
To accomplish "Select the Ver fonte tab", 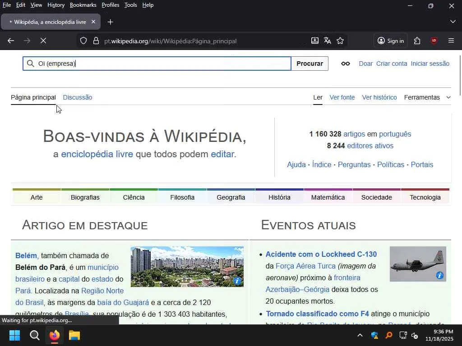I will pos(342,97).
